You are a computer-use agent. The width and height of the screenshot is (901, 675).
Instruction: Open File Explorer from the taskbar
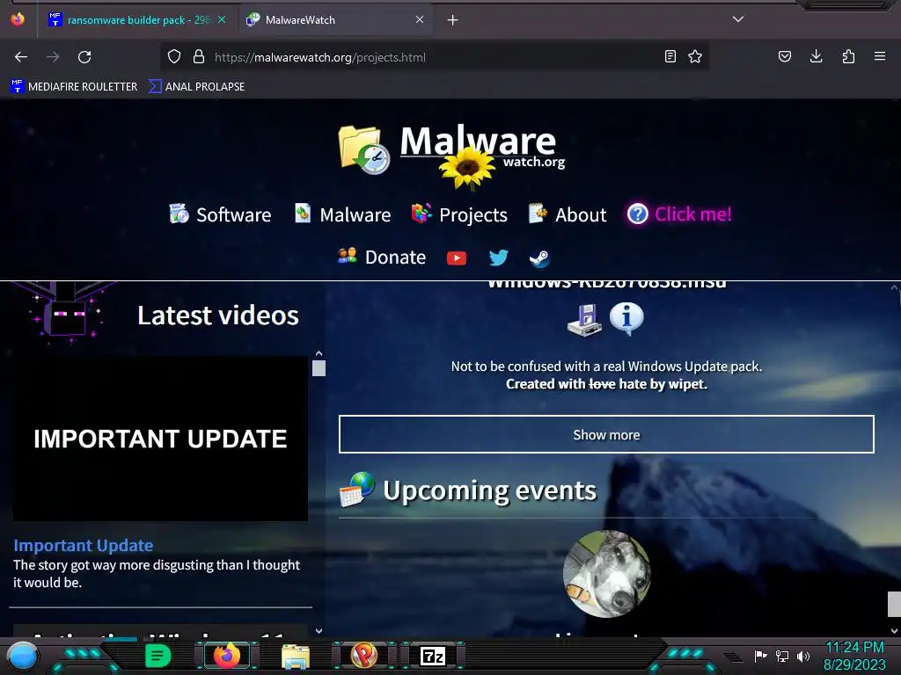click(x=296, y=656)
